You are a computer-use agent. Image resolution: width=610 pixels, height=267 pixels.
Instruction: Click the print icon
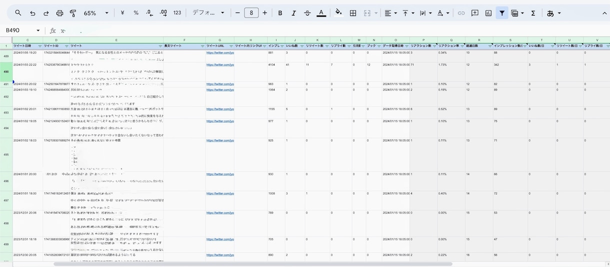(60, 13)
